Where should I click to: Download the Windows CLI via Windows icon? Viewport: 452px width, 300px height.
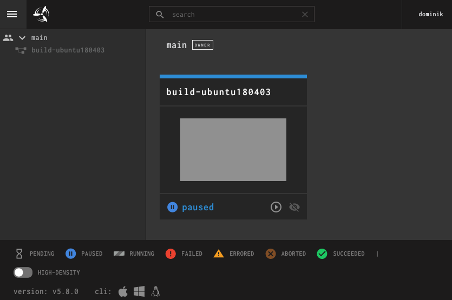(139, 291)
